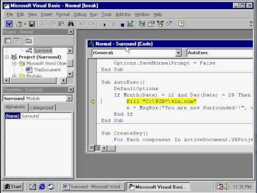Open the Format menu
Image resolution: width=257 pixels, height=193 pixels.
coord(63,14)
